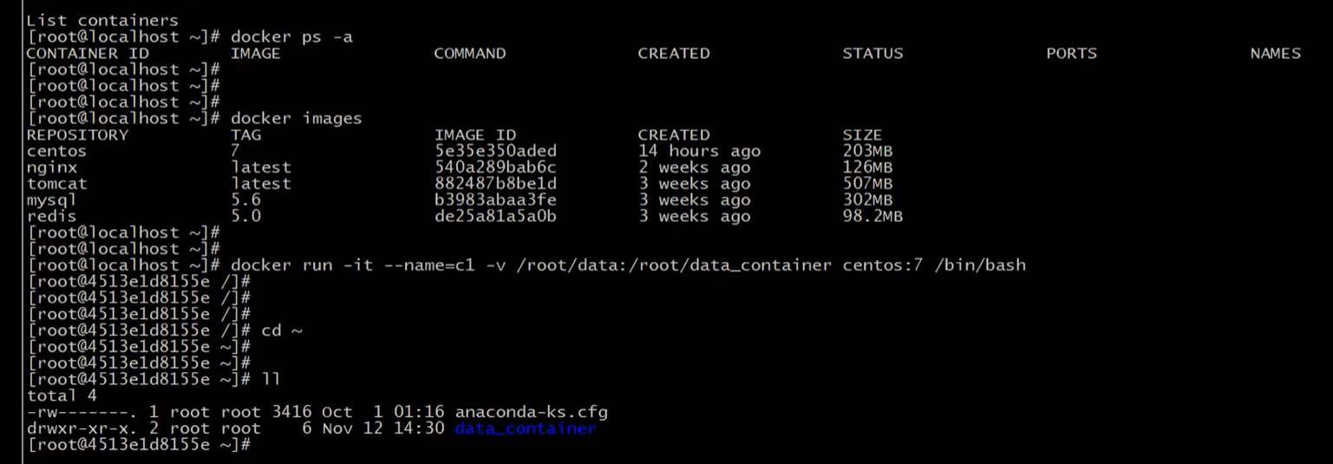Click the NAMES column header
The image size is (1333, 464).
[1274, 54]
